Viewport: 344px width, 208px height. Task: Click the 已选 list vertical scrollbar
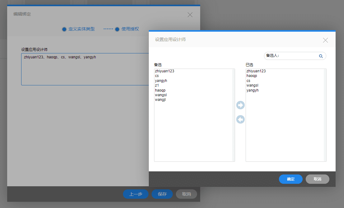coord(325,115)
